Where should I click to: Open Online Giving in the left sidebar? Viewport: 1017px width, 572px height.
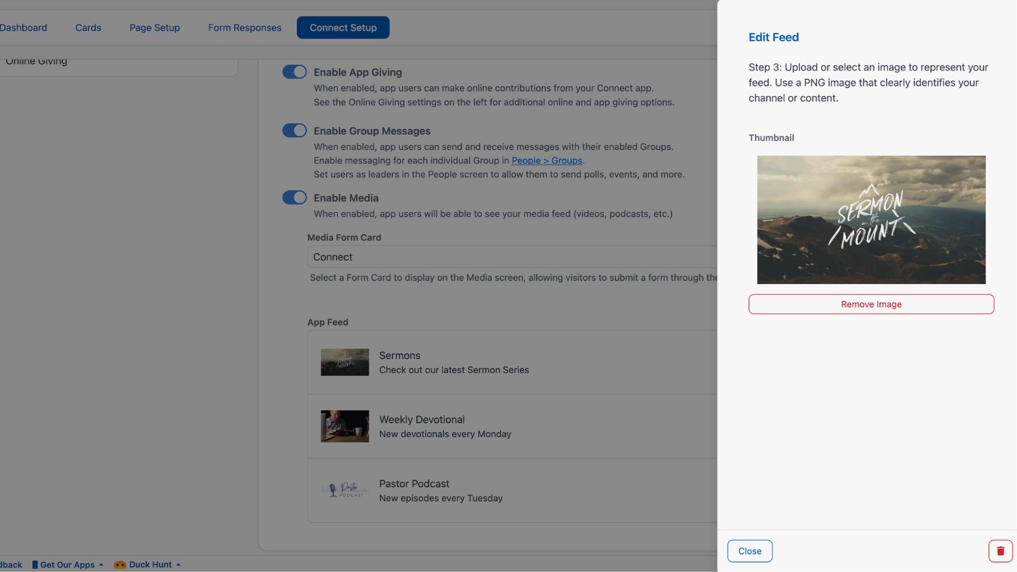point(36,61)
